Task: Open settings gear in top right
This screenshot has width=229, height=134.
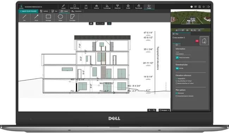Action: coord(204,7)
